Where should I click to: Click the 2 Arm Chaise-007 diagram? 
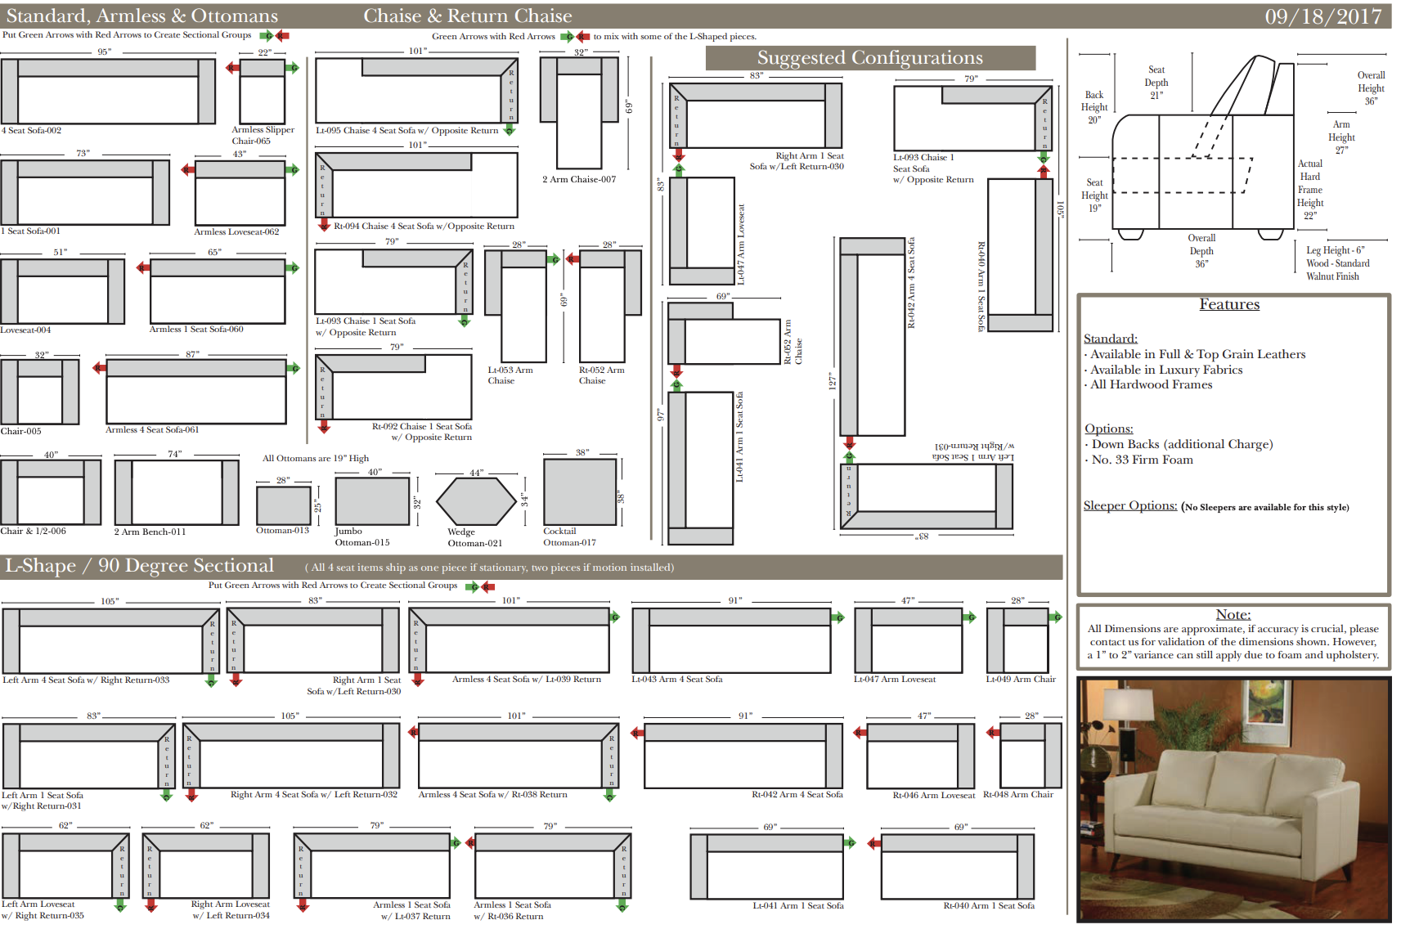click(x=580, y=112)
